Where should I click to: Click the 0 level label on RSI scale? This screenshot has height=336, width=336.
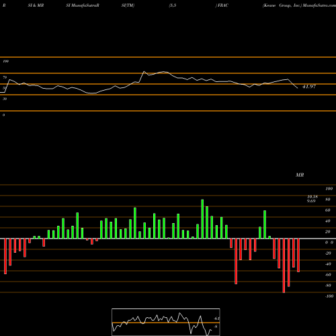pos(3,115)
